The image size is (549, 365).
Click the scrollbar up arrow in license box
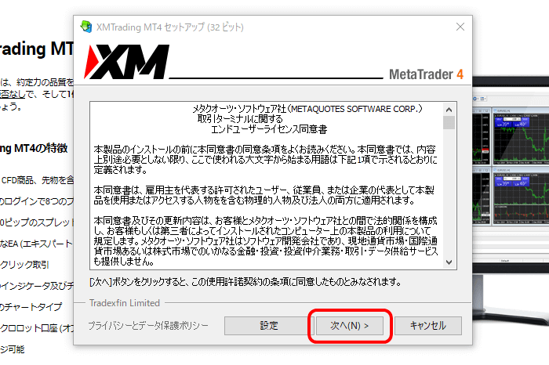(449, 110)
